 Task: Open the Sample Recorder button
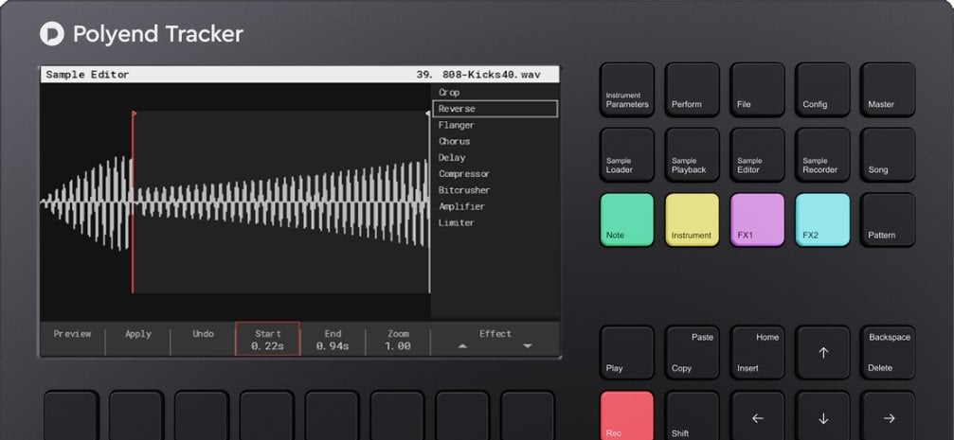pyautogui.click(x=822, y=155)
